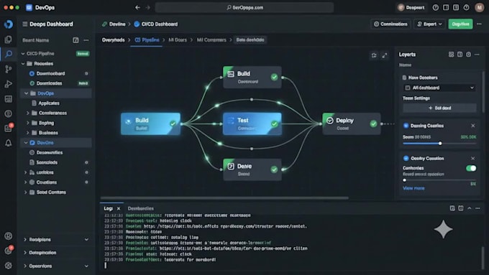Toggle the Conhonles switch
The height and width of the screenshot is (275, 489).
click(x=471, y=169)
